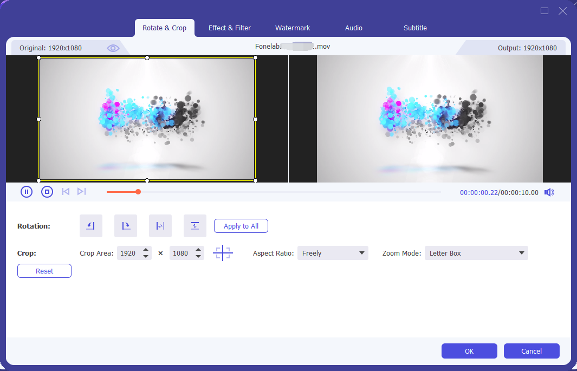
Task: Open the Watermark tab
Action: (x=292, y=28)
